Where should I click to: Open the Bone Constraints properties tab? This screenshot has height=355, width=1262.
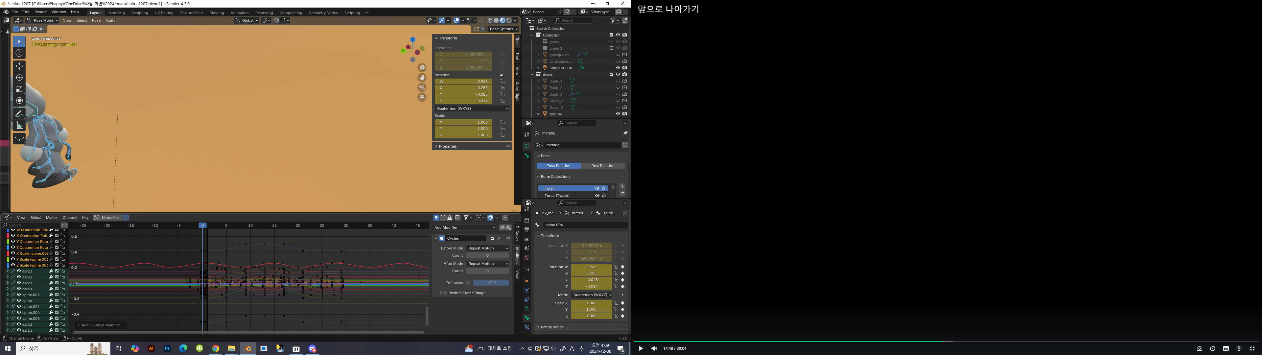click(x=526, y=327)
